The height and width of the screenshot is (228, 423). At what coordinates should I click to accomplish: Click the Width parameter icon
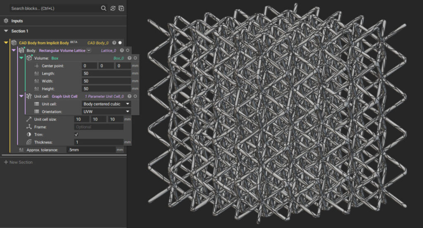pyautogui.click(x=37, y=81)
